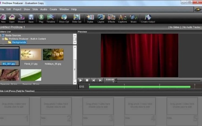Jump to previous slide in preview
This screenshot has width=202, height=126.
94,81
